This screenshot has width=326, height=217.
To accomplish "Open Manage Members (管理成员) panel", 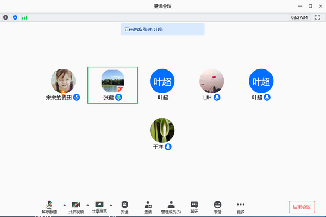I will click(x=171, y=206).
